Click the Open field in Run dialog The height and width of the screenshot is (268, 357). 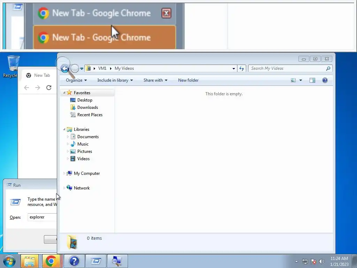pos(42,217)
